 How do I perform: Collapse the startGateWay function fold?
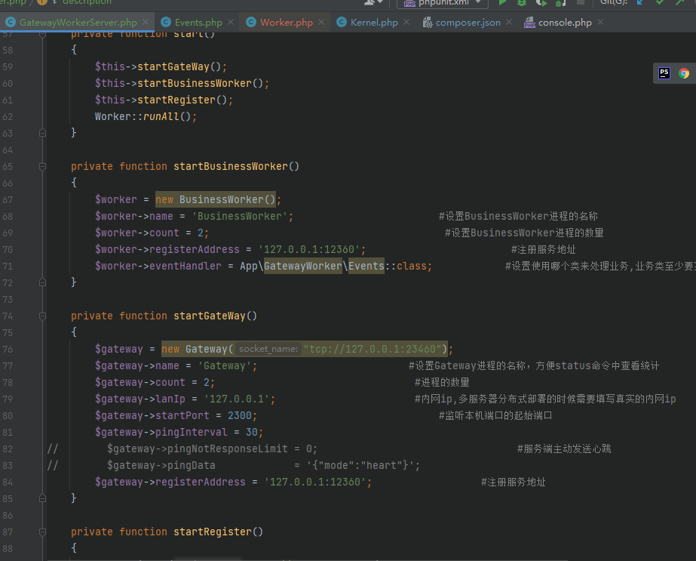click(43, 316)
